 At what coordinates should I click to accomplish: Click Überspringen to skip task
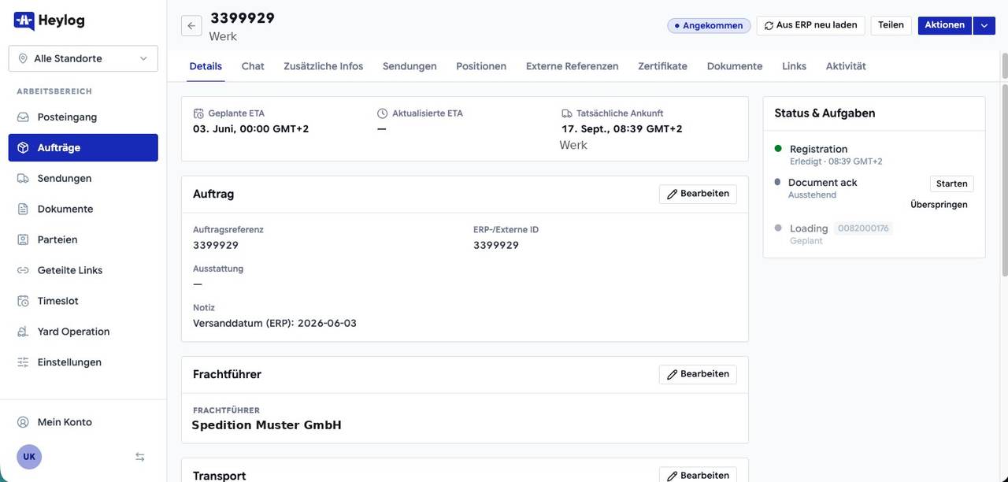click(x=939, y=205)
